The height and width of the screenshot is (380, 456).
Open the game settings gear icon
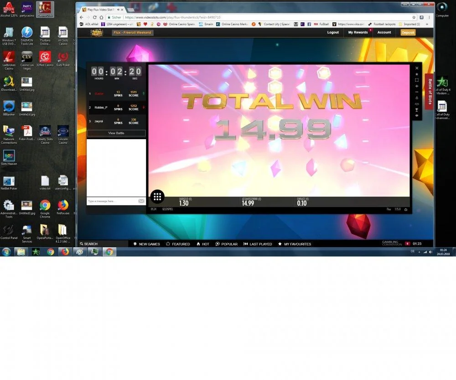coord(406,209)
